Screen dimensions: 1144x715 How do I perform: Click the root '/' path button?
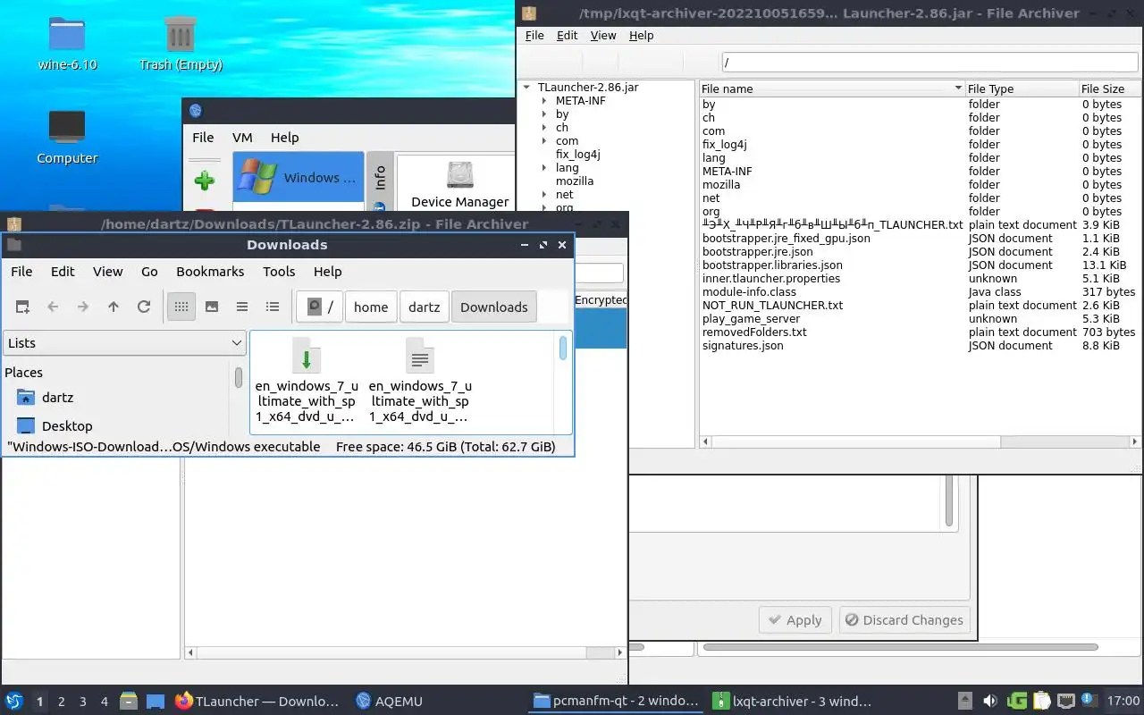(x=319, y=307)
